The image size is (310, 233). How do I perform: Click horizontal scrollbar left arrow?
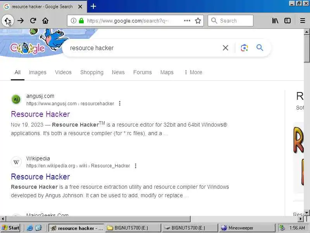tap(3, 219)
